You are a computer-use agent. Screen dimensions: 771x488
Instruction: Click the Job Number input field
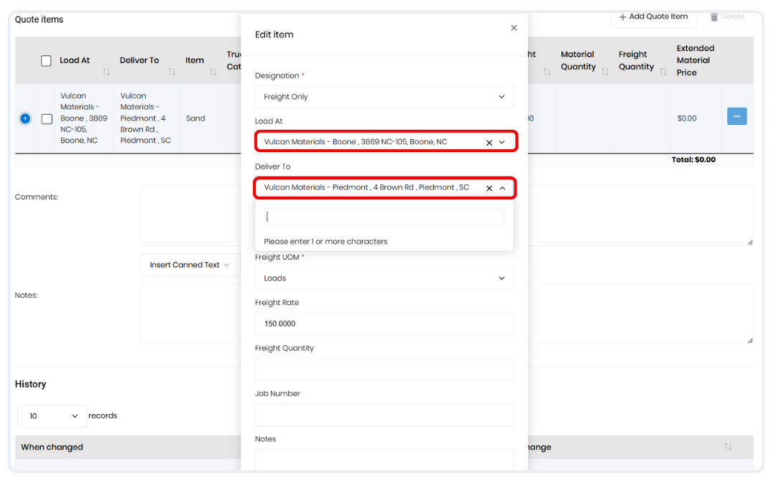pyautogui.click(x=384, y=415)
